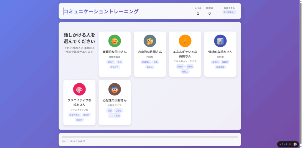Click the 詳細重視 tag on 鈴木さん's card

tap(220, 67)
